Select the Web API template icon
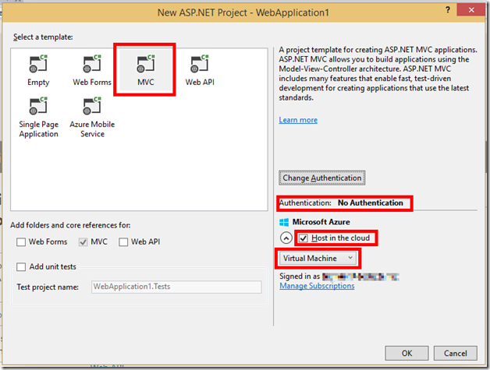This screenshot has width=490, height=370. click(x=200, y=64)
